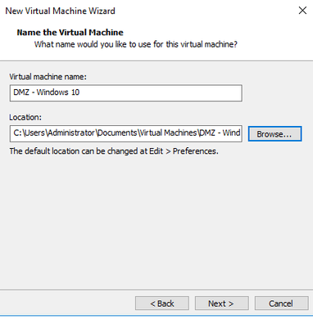
Task: Place cursor on 'Administrator' in location path
Action: click(x=71, y=133)
